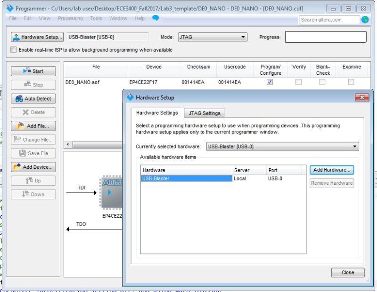Open the Add File dialog
The height and width of the screenshot is (292, 377).
click(x=33, y=126)
